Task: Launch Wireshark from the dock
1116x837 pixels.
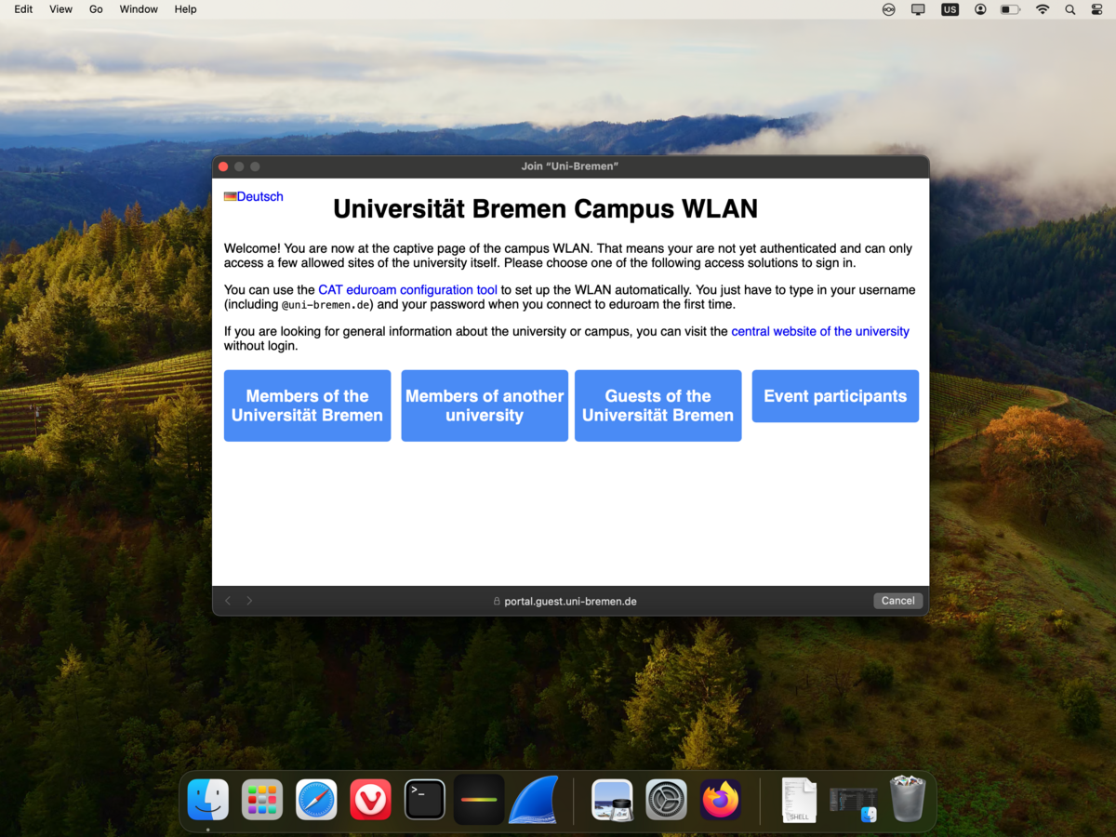Action: 533,800
